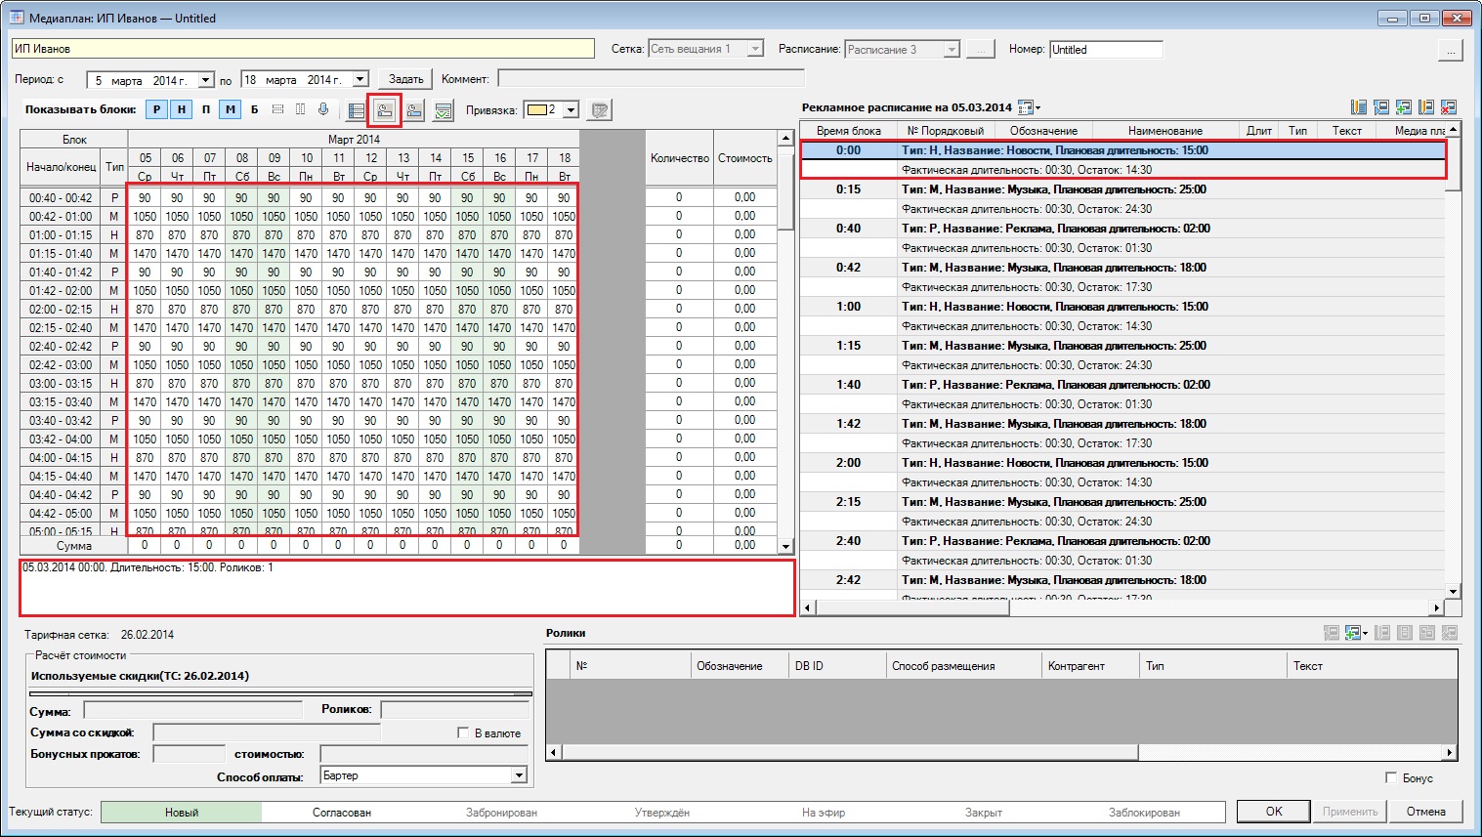Toggle the М block type filter
Image resolution: width=1482 pixels, height=837 pixels.
tap(230, 109)
